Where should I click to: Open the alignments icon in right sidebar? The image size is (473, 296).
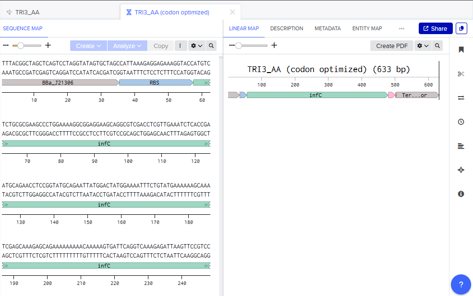461,146
